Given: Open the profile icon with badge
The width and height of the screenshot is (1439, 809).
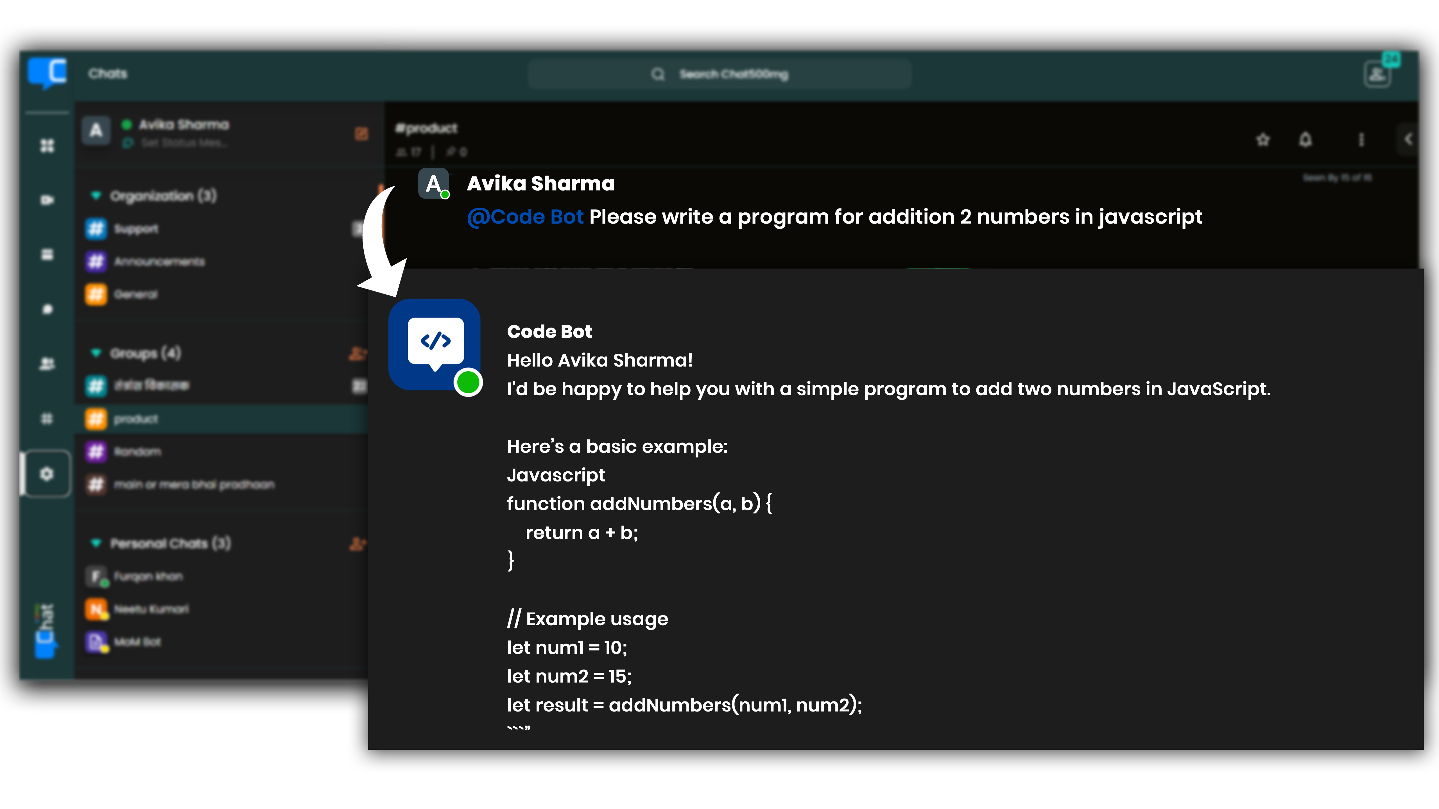Looking at the screenshot, I should (x=1377, y=74).
